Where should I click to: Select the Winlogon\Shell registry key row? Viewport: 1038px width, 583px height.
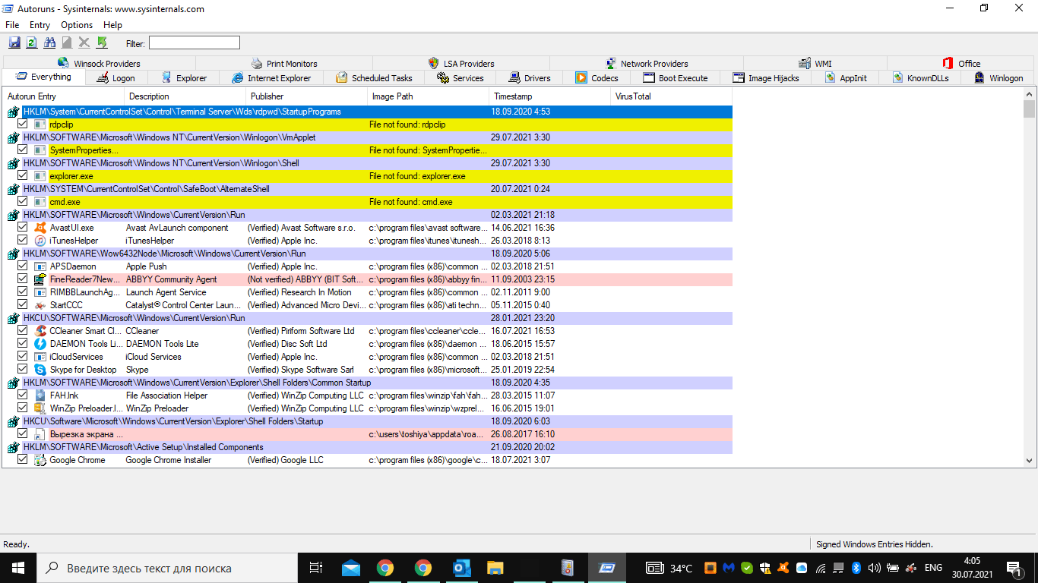pos(369,163)
